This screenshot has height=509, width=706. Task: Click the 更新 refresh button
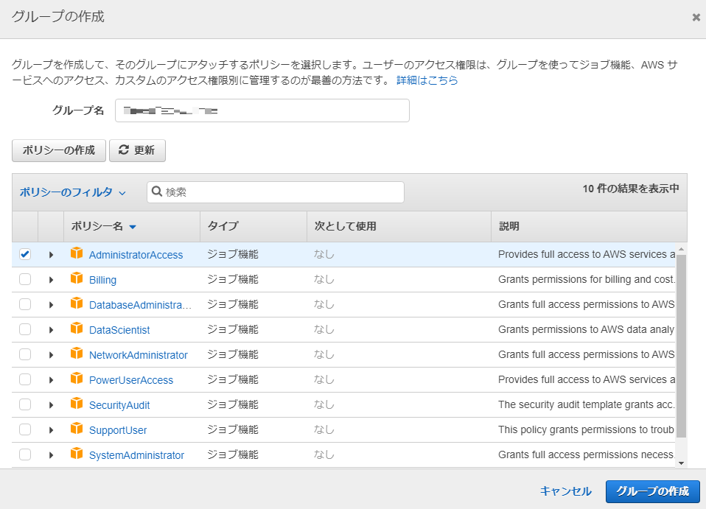pyautogui.click(x=137, y=150)
